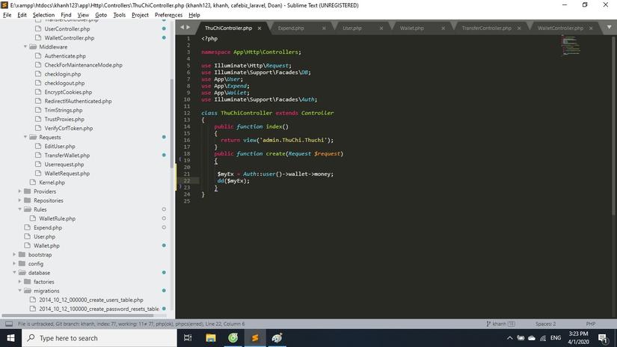Change indentation via Spaces: 2
Screen dimensions: 617x347
coord(545,324)
